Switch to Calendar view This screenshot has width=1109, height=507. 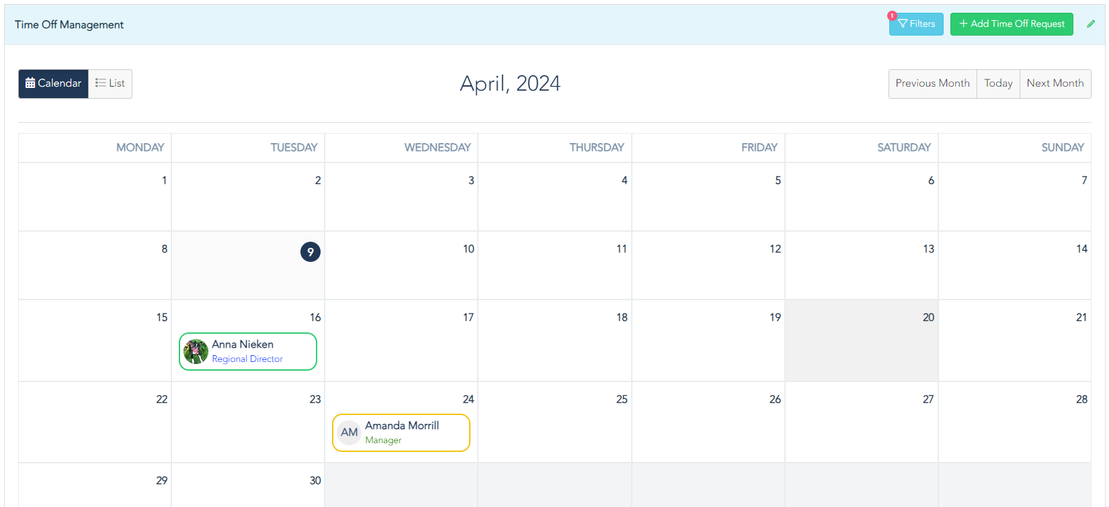coord(53,83)
